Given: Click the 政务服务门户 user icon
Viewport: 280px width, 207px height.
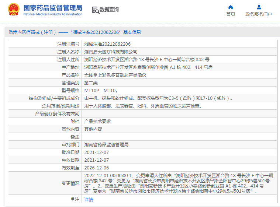Looking at the screenshot, I should [x=259, y=7].
